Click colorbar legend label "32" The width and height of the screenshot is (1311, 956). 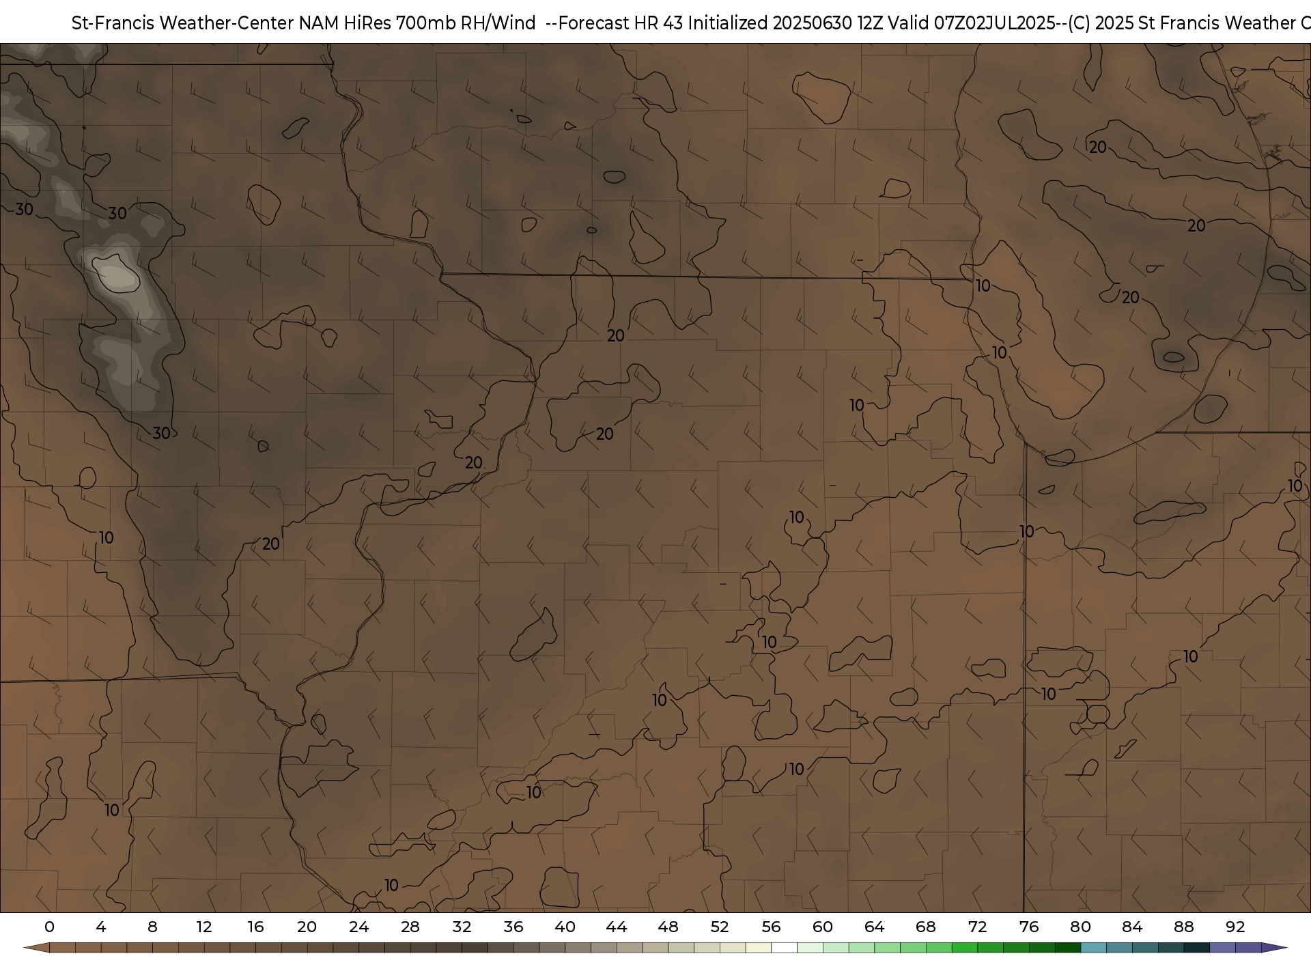coord(462,927)
